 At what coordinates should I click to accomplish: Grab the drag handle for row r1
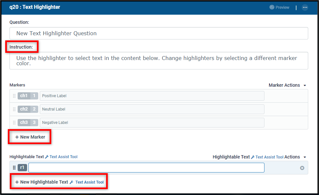(14, 168)
